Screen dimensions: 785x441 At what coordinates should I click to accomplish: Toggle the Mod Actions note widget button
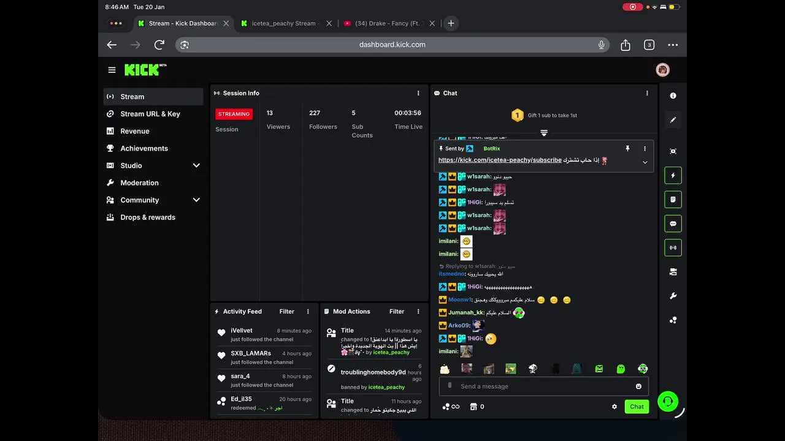coord(673,199)
